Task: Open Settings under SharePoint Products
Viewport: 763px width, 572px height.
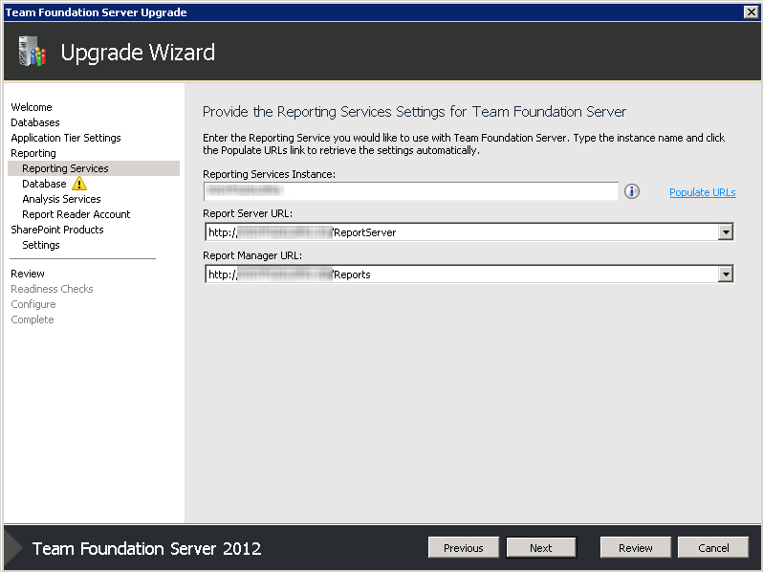Action: point(41,245)
